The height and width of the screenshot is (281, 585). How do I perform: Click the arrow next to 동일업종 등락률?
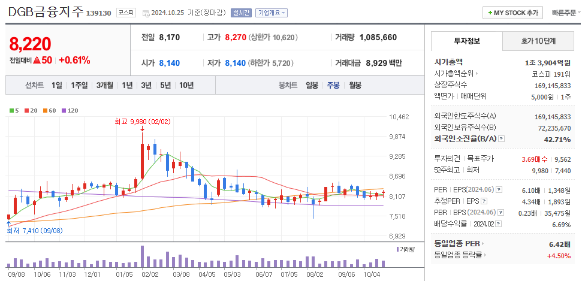[486, 255]
